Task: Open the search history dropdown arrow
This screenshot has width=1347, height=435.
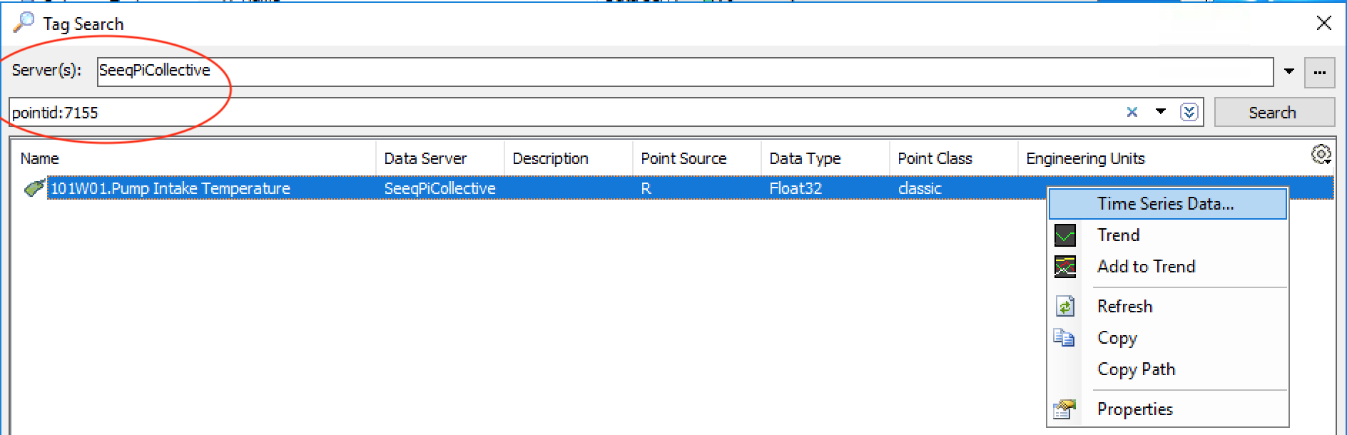Action: [x=1160, y=112]
